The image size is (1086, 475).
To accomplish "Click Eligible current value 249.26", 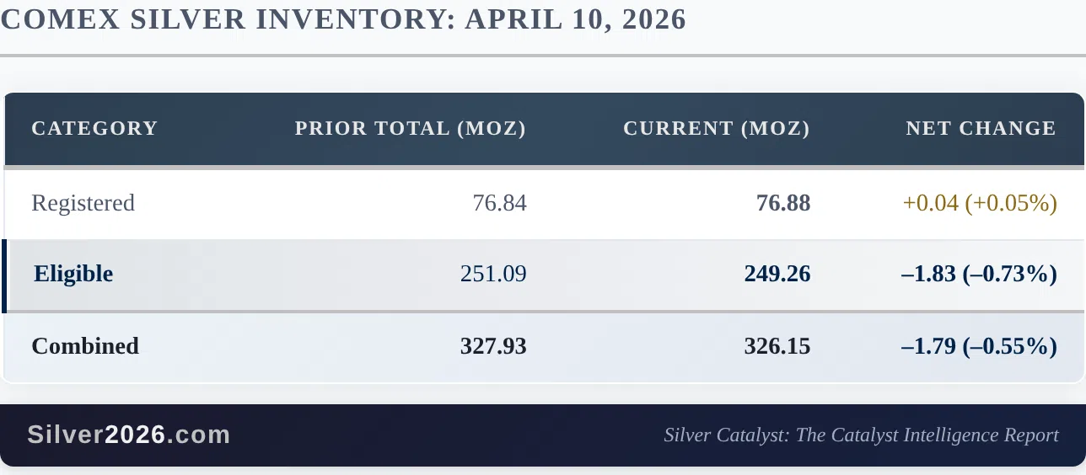I will click(x=777, y=274).
